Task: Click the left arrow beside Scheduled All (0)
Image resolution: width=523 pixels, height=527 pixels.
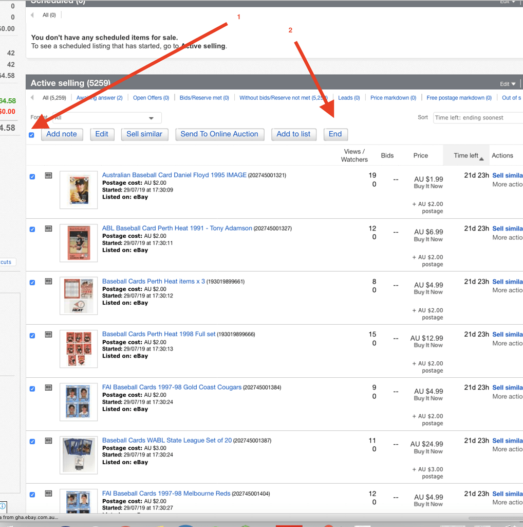Action: [x=32, y=15]
